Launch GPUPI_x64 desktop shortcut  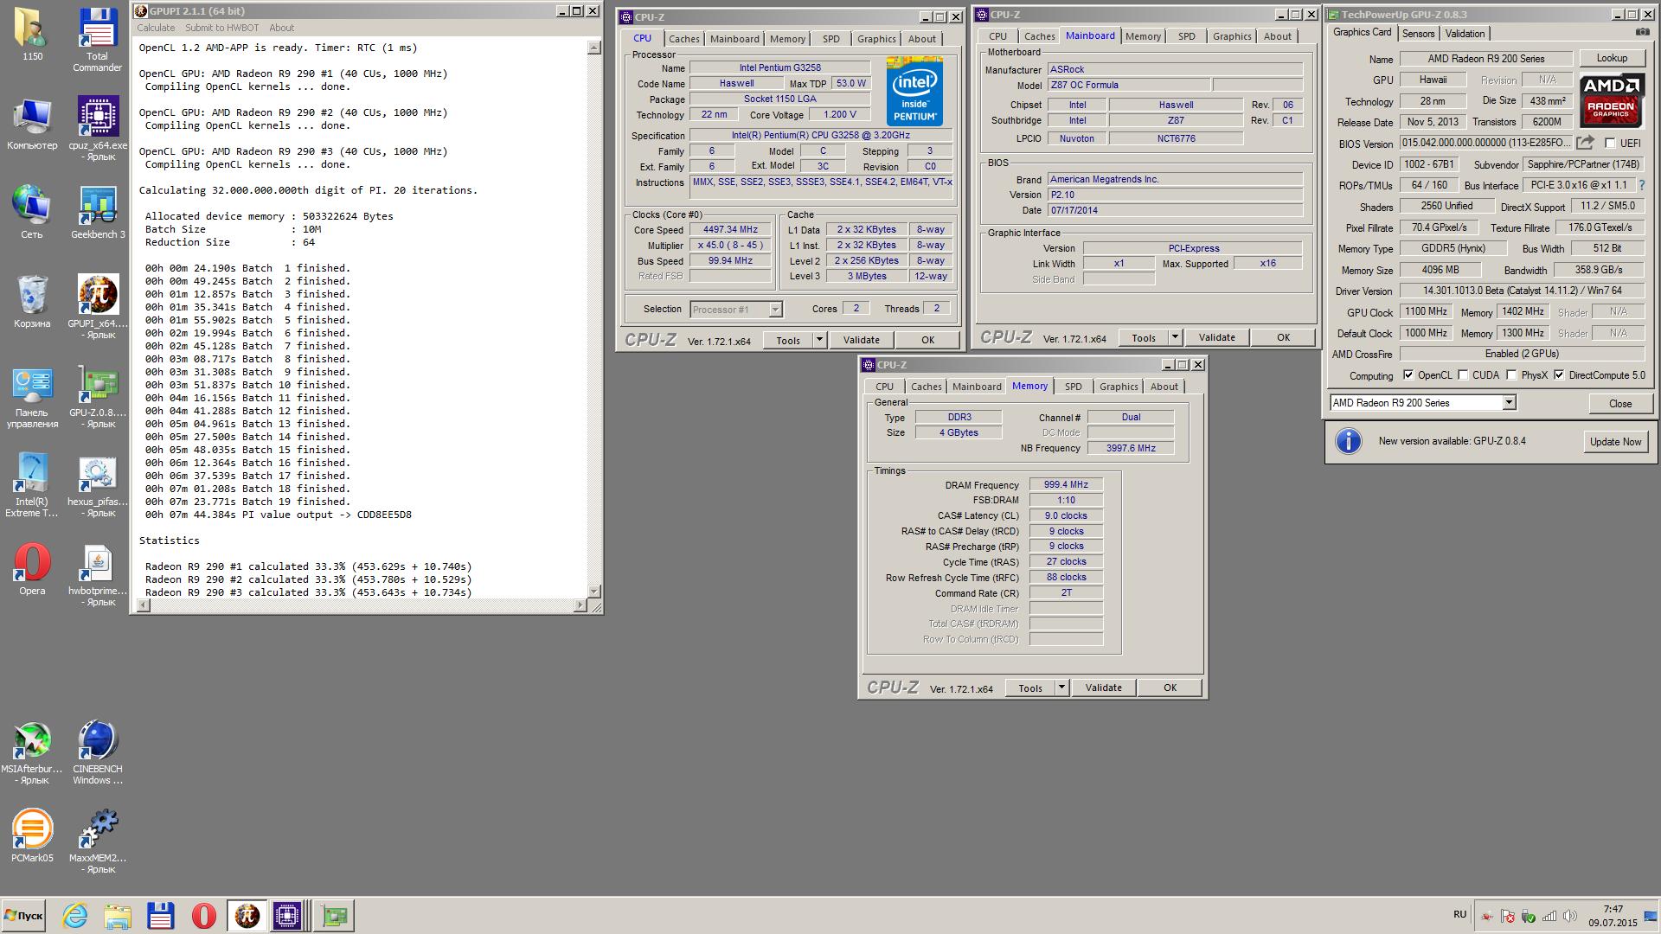coord(98,307)
